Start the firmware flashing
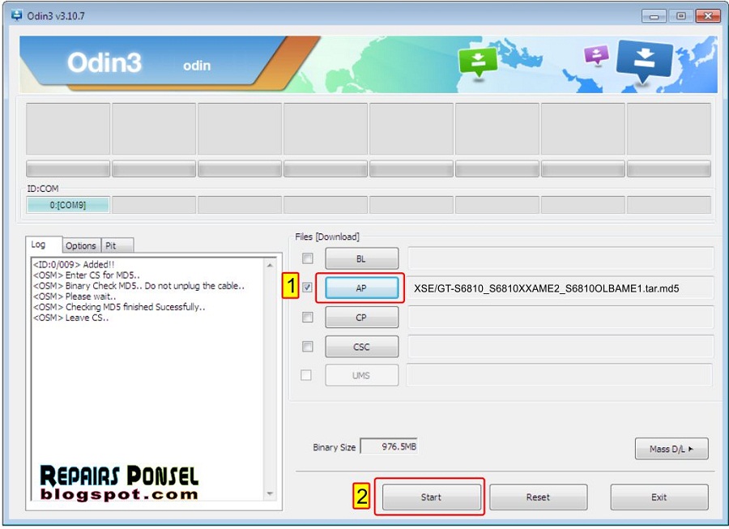The image size is (729, 529). point(432,497)
